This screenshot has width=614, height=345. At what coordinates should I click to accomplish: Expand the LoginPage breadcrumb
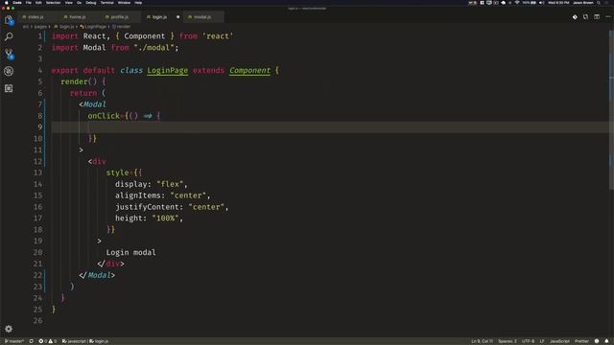pos(93,27)
